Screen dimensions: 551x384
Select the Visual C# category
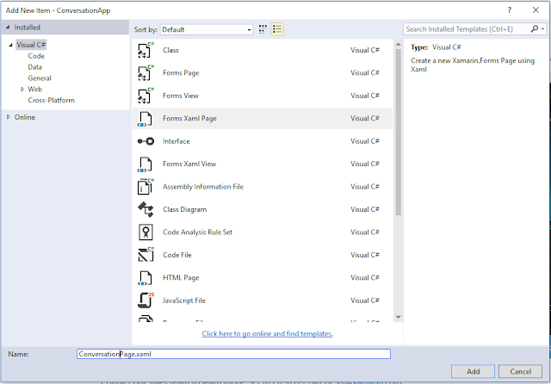[31, 45]
